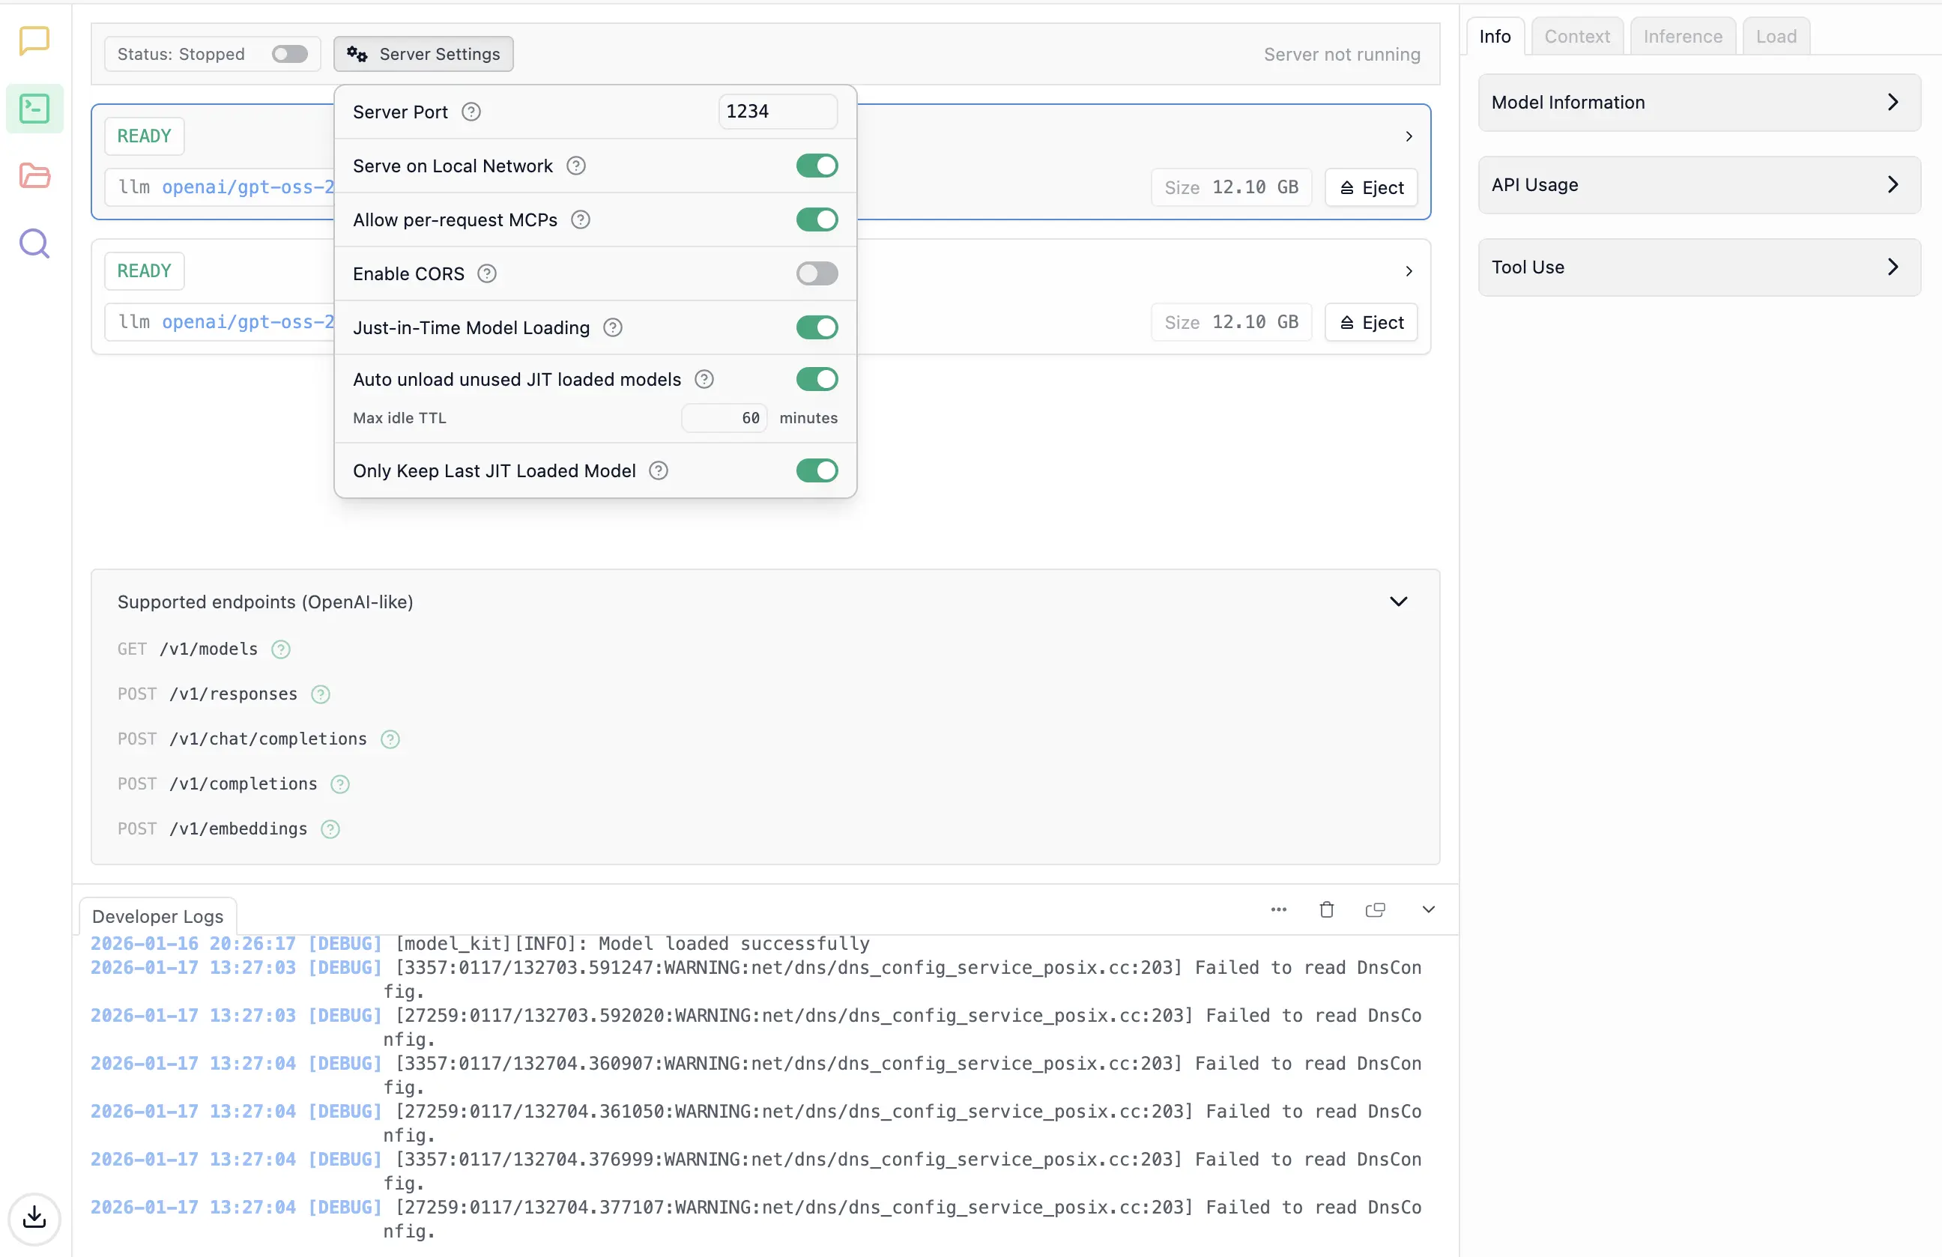The height and width of the screenshot is (1257, 1942).
Task: Open Discover via magnifier icon
Action: (34, 243)
